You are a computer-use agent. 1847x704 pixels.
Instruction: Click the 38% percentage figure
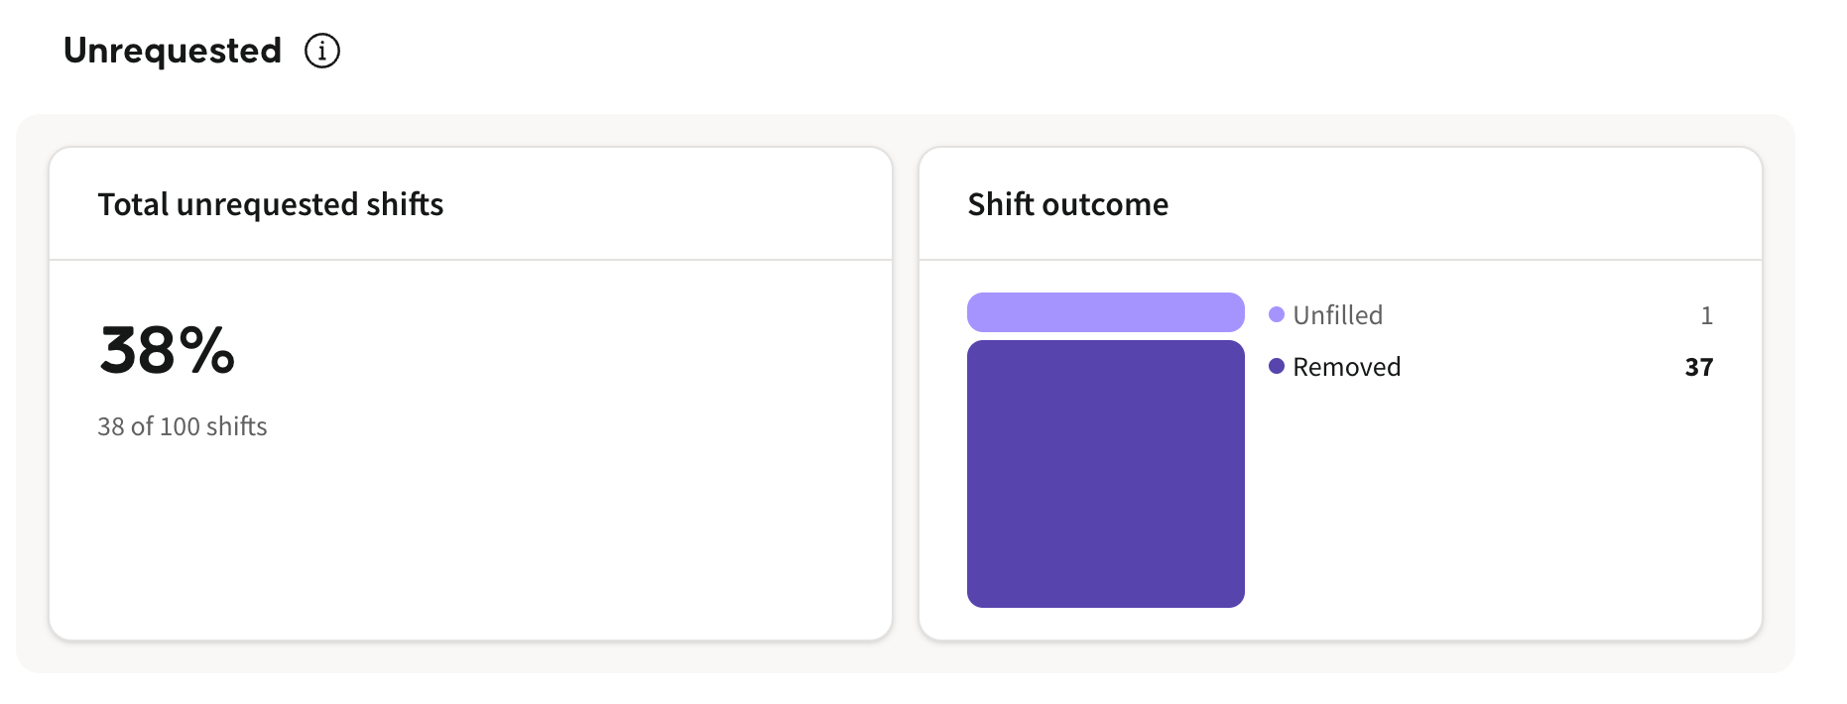tap(168, 350)
